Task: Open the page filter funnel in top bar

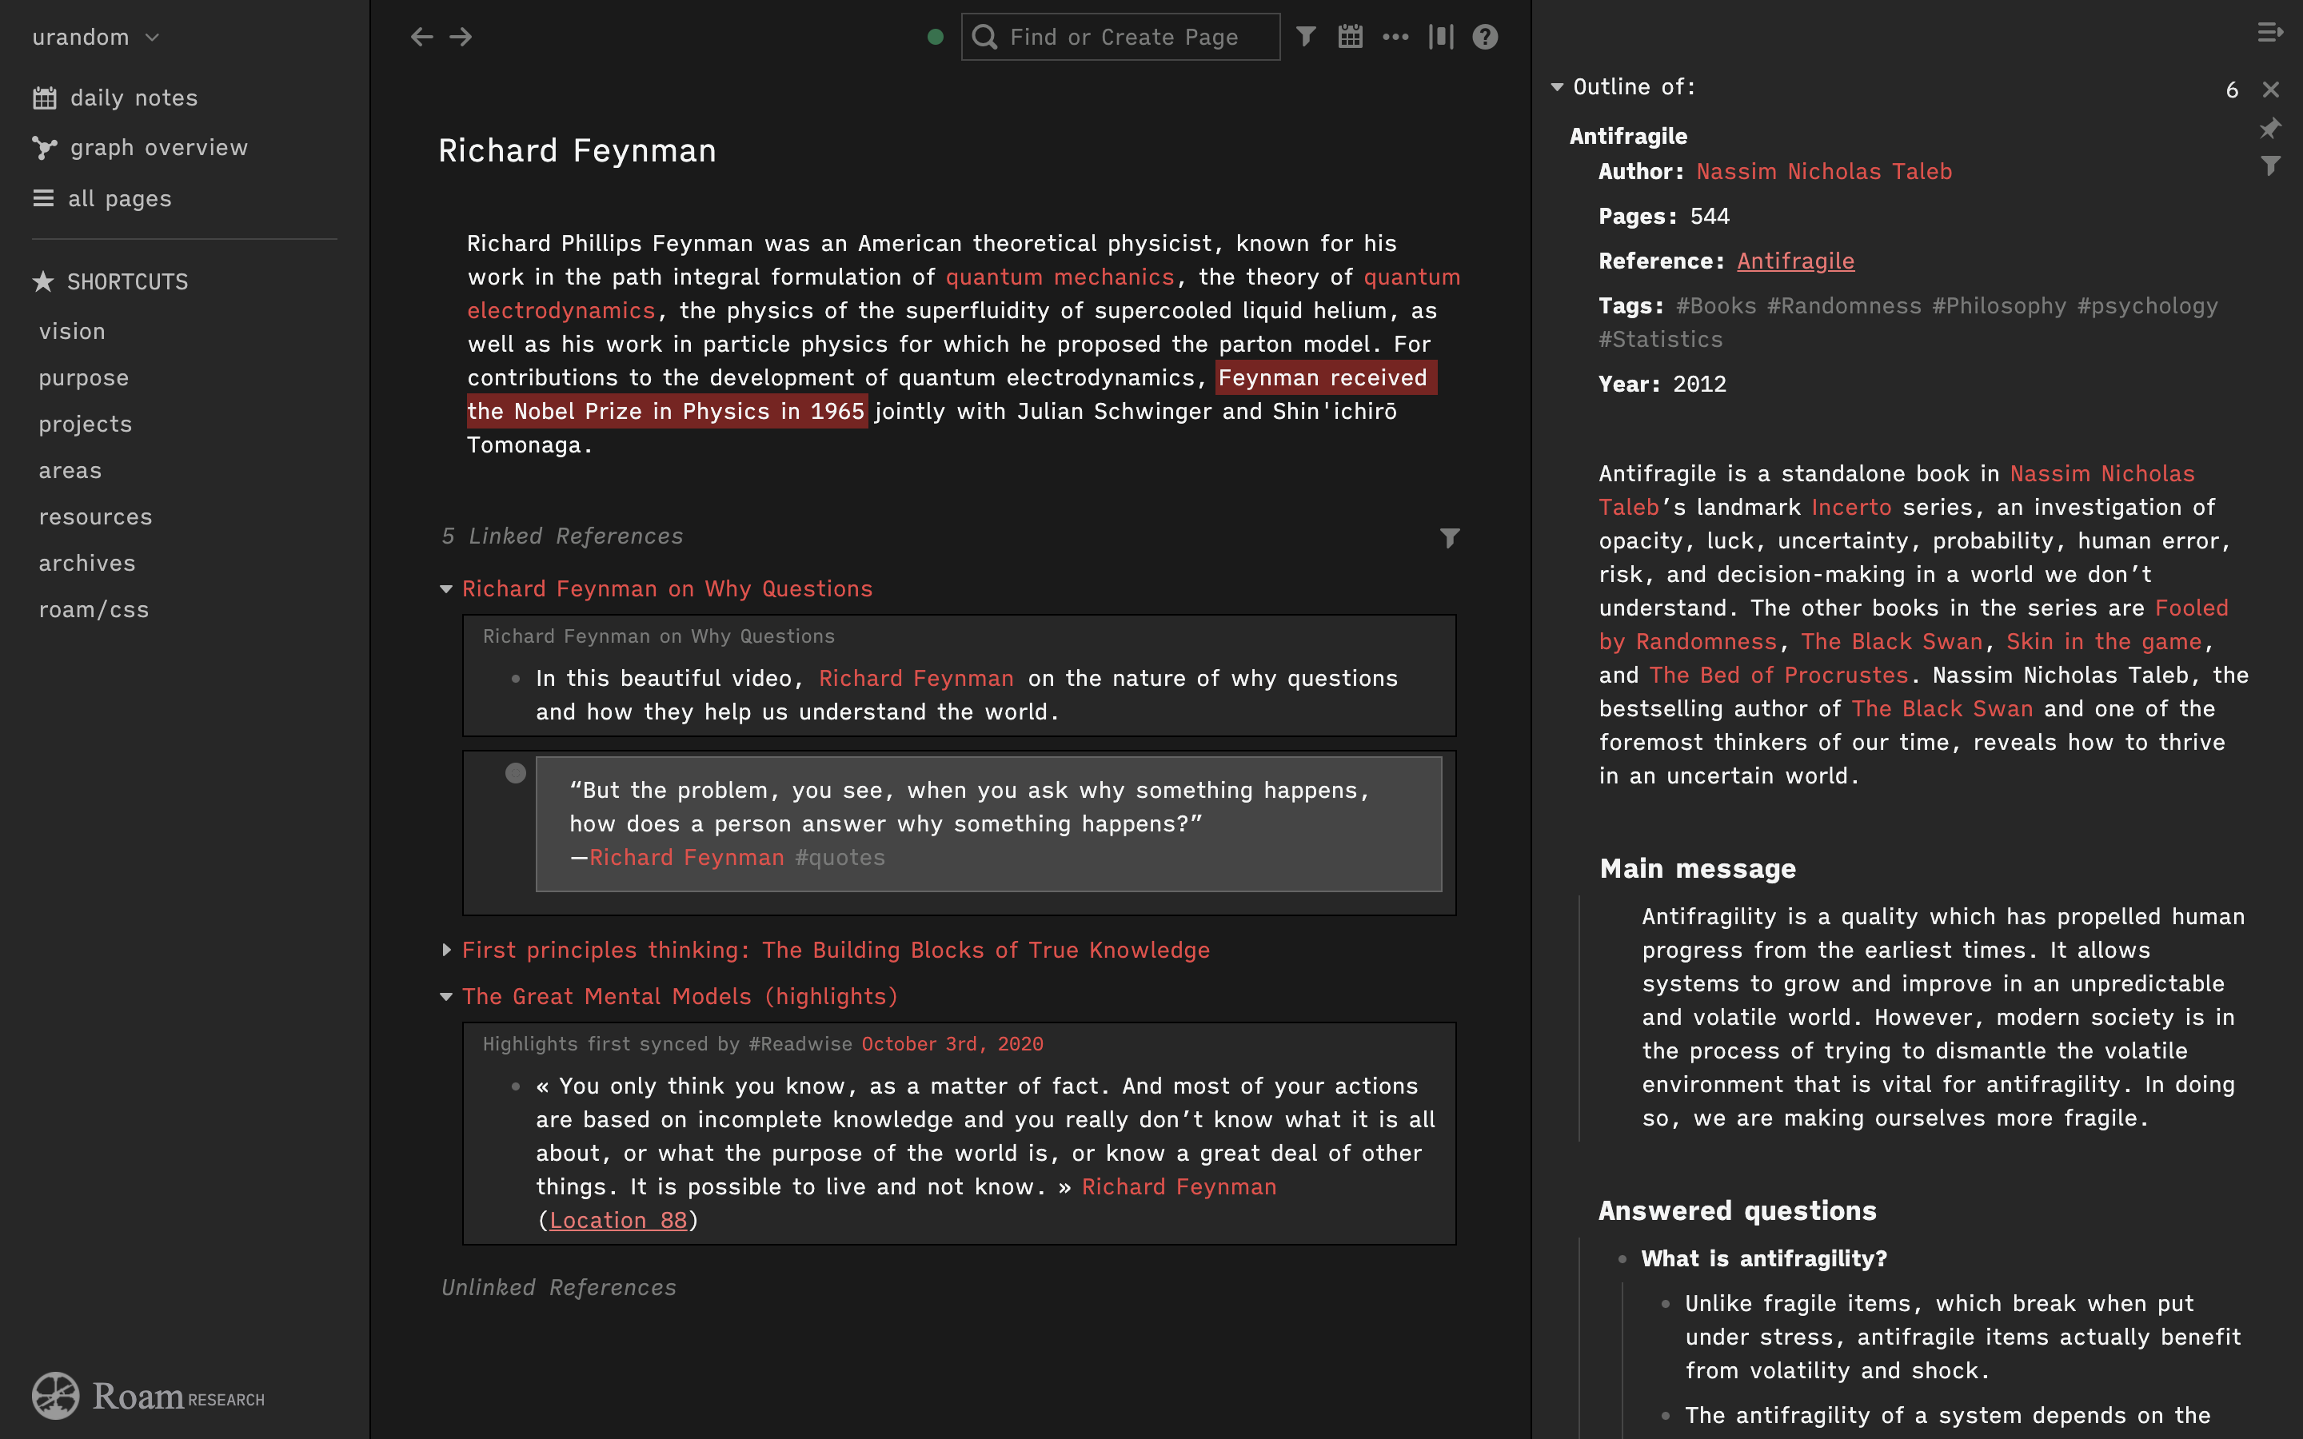Action: [x=1307, y=37]
